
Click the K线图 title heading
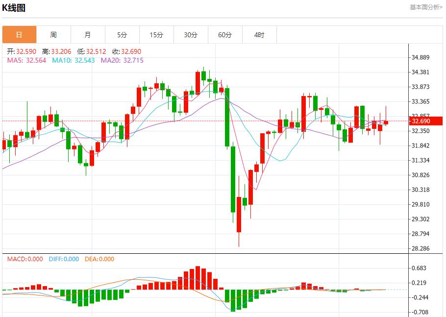[x=14, y=8]
